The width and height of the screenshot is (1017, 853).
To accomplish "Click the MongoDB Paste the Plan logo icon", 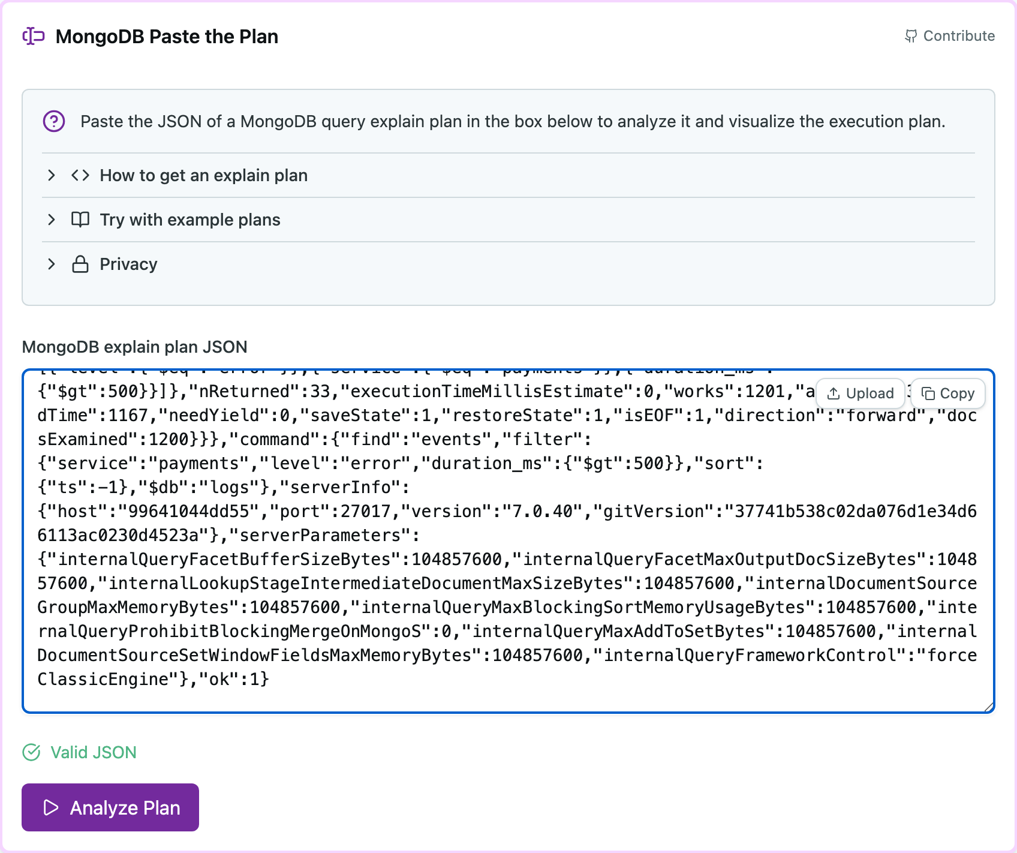I will pos(34,36).
